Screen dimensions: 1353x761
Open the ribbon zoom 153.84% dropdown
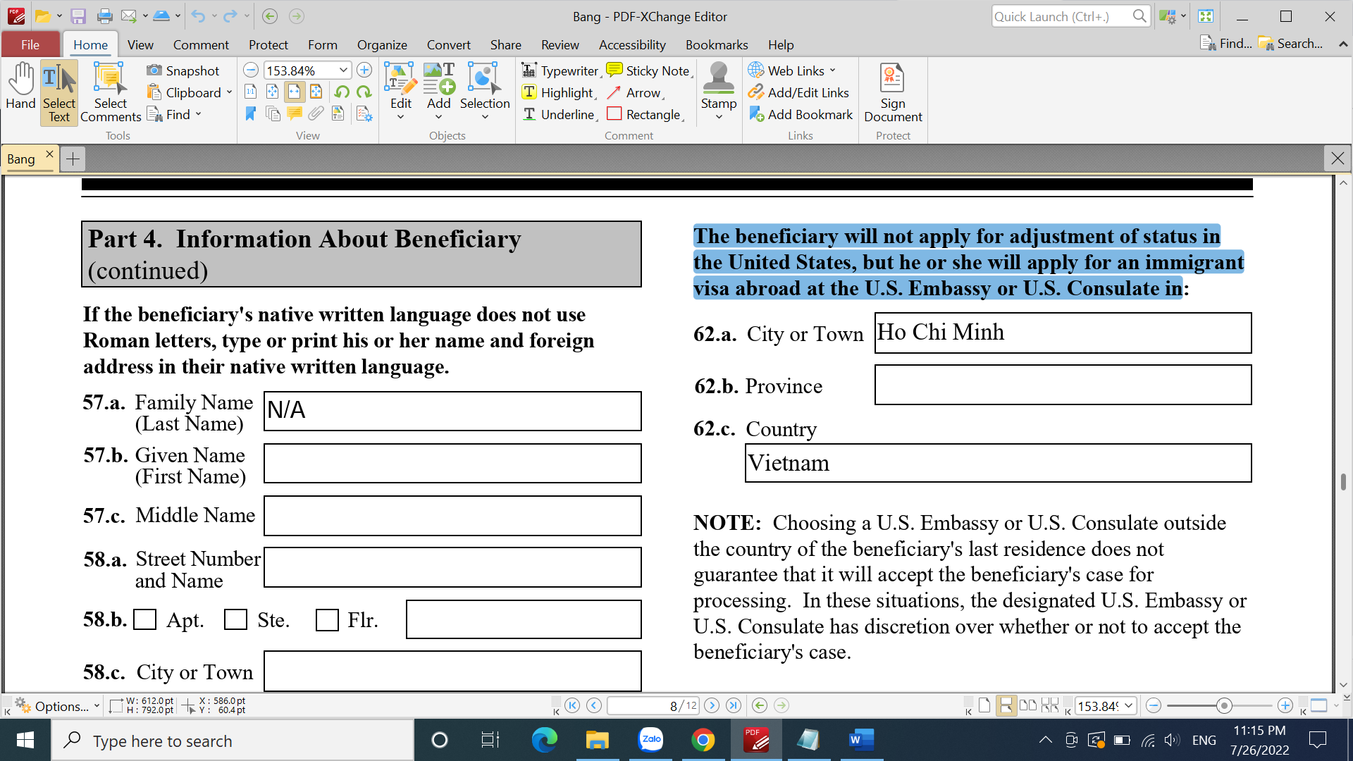tap(343, 70)
